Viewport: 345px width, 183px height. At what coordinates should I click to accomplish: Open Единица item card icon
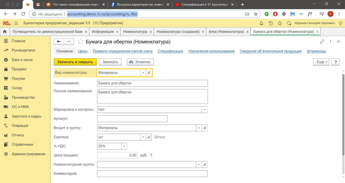pyautogui.click(x=149, y=137)
